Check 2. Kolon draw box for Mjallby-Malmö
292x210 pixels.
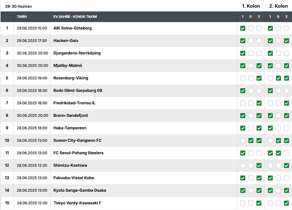278,66
